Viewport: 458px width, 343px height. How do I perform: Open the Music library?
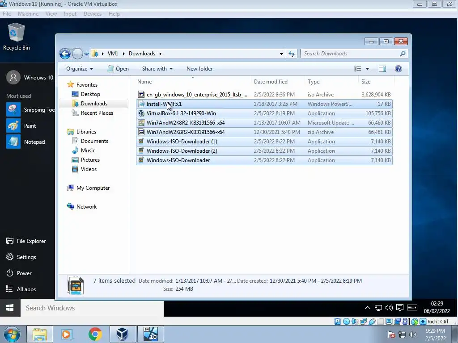[88, 151]
